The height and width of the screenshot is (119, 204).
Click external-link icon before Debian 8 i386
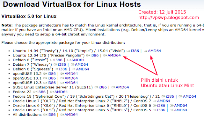[x=52, y=60]
